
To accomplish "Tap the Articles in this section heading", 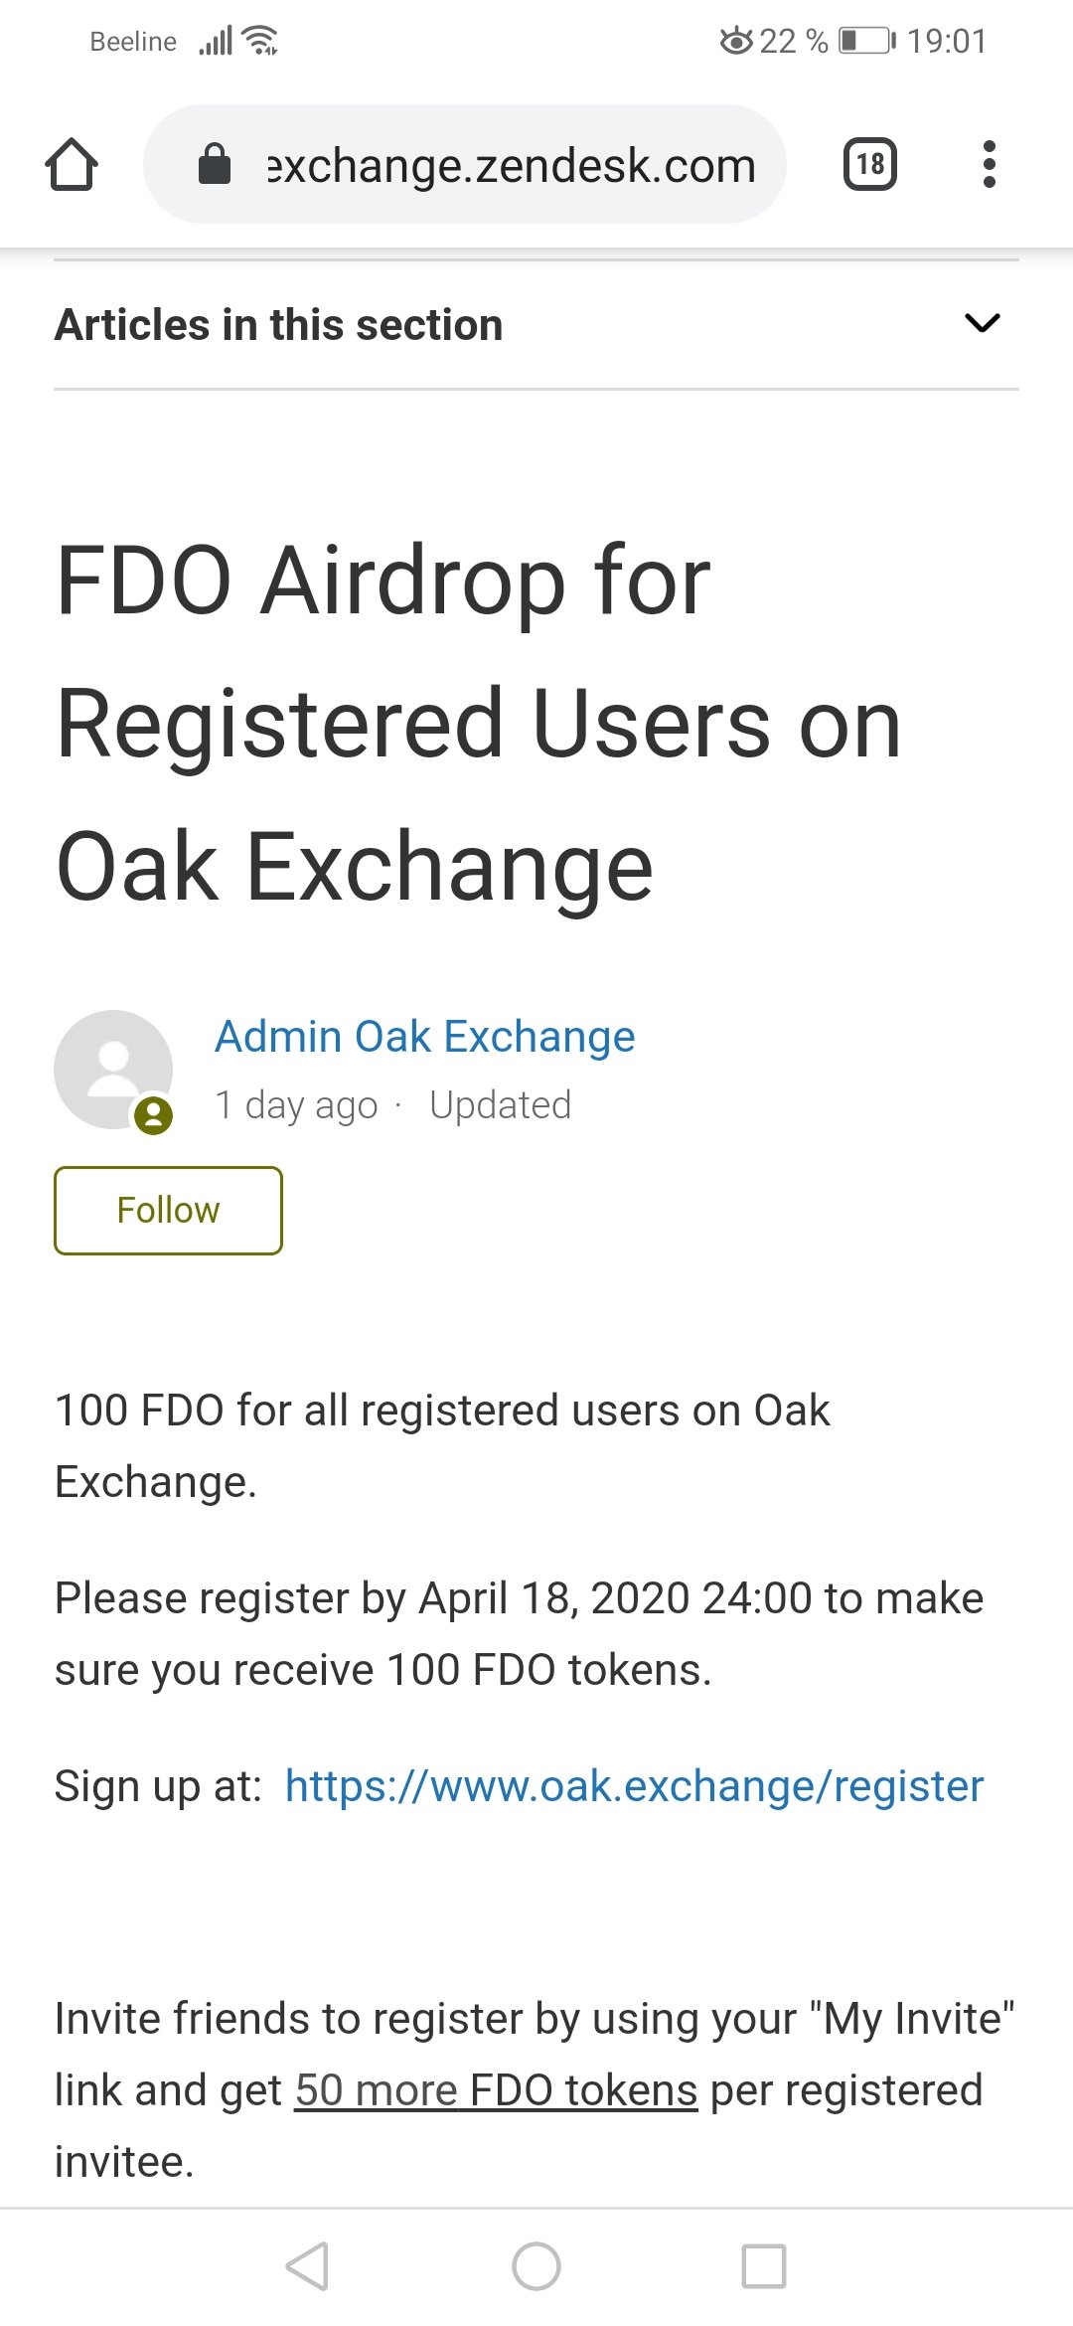I will (278, 325).
